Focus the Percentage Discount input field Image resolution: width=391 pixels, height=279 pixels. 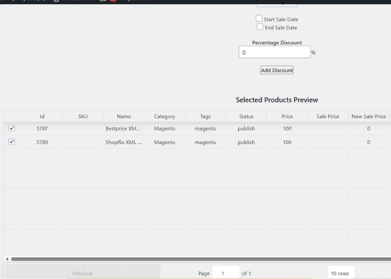pyautogui.click(x=274, y=52)
